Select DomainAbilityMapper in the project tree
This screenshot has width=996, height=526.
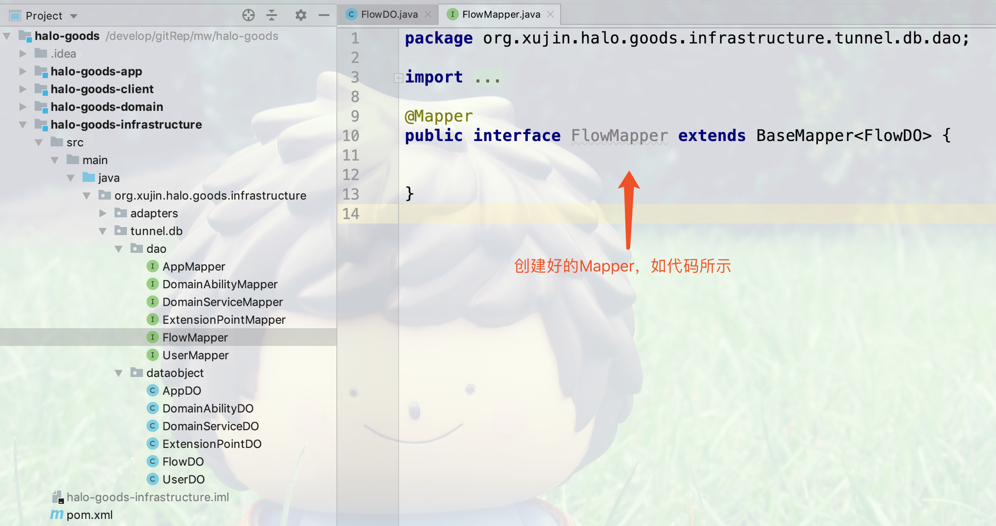coord(220,284)
